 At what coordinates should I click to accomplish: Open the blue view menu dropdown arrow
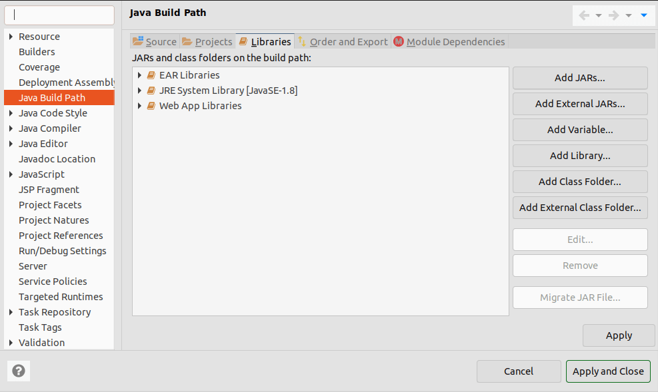click(643, 15)
